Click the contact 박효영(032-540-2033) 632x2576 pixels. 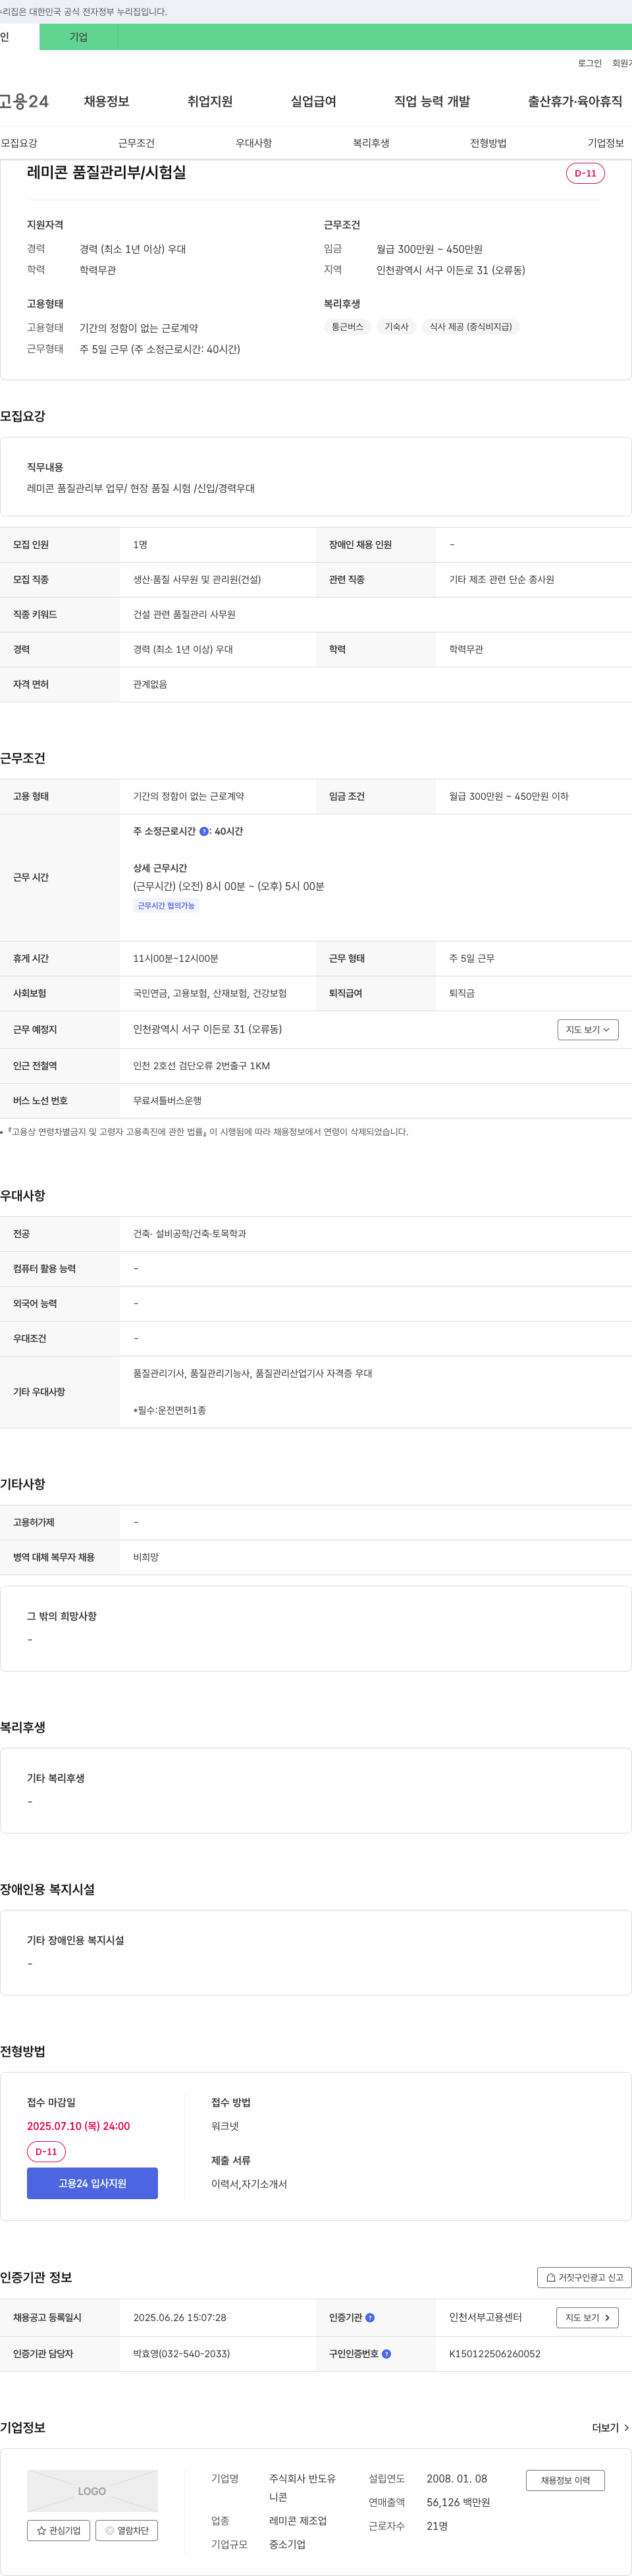click(x=181, y=2354)
